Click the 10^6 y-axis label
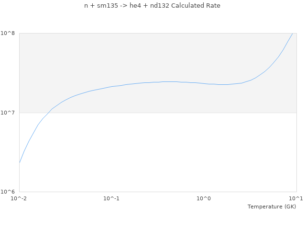 (x=9, y=192)
